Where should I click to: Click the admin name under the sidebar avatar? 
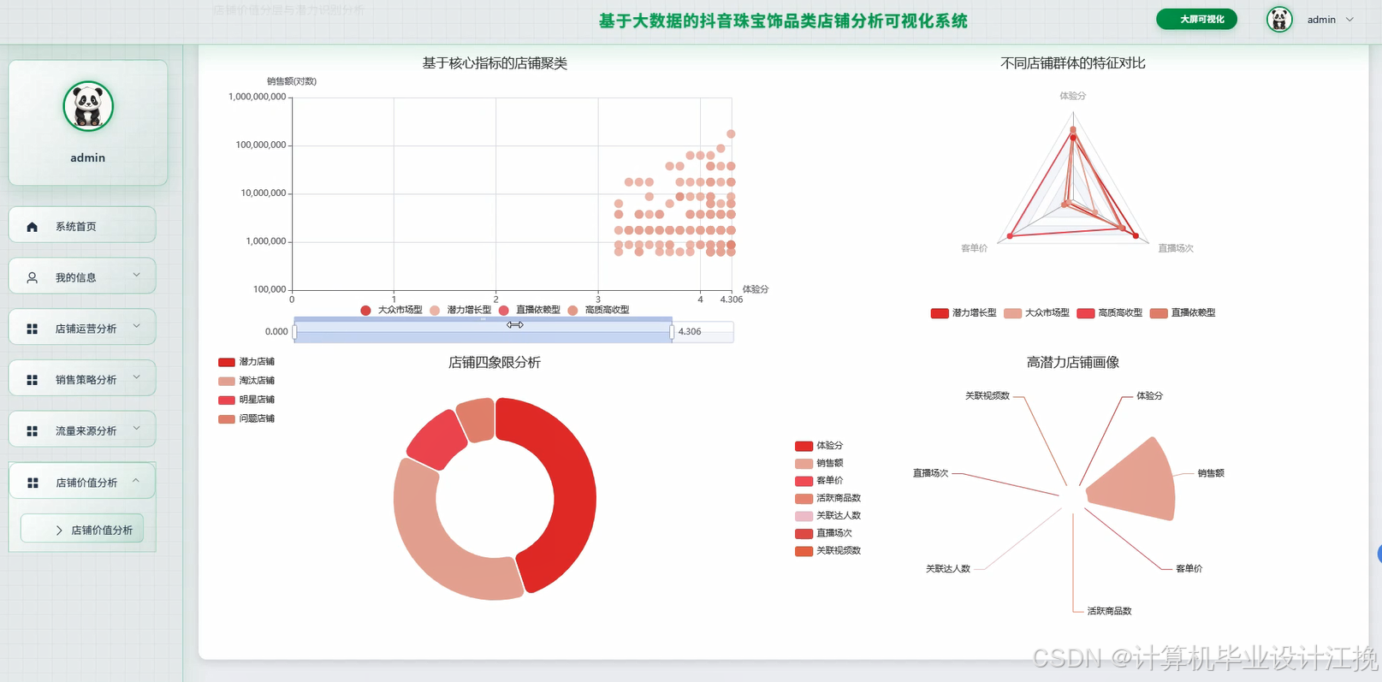tap(88, 158)
